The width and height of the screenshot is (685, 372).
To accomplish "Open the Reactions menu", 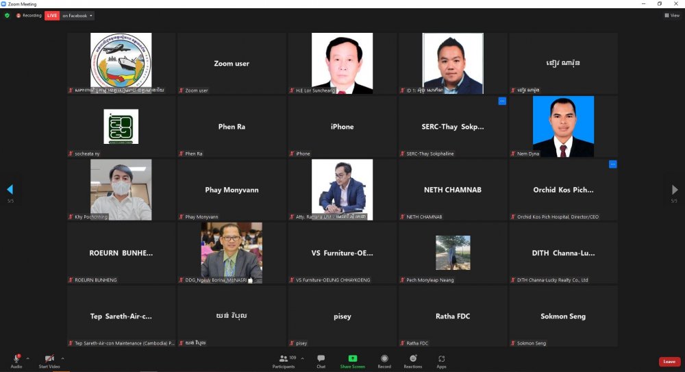I will pyautogui.click(x=413, y=360).
